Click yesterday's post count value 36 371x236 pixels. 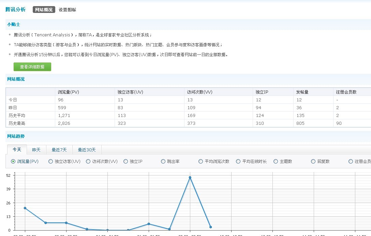pyautogui.click(x=299, y=107)
